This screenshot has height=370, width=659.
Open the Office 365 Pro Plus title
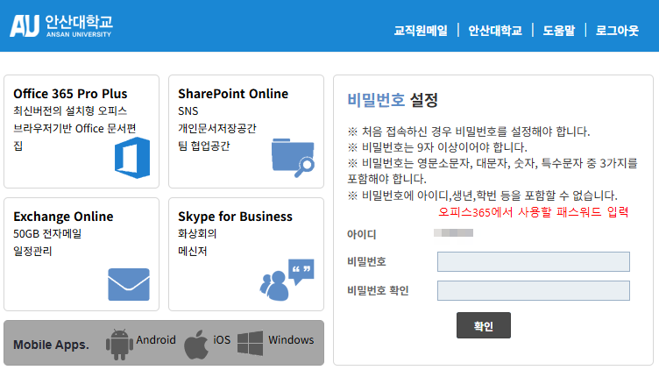pyautogui.click(x=70, y=94)
